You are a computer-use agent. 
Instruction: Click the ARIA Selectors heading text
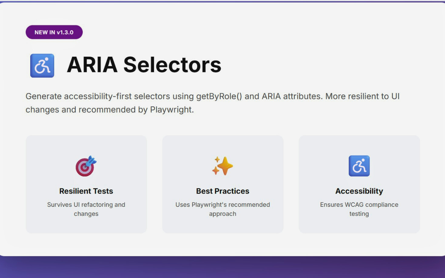[x=144, y=65]
